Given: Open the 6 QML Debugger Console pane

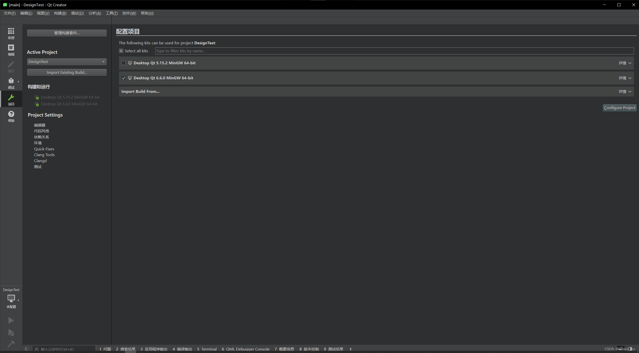Looking at the screenshot, I should pyautogui.click(x=246, y=349).
